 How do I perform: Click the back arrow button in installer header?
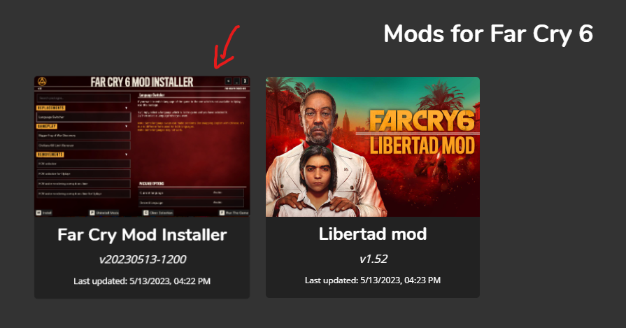[228, 81]
